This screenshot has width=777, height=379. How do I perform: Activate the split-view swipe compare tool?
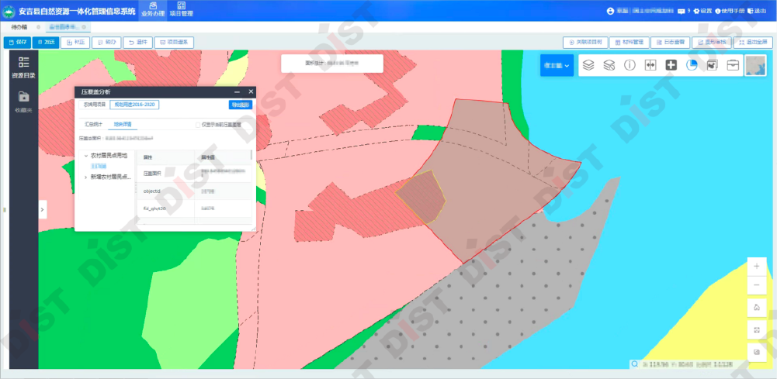tap(650, 66)
